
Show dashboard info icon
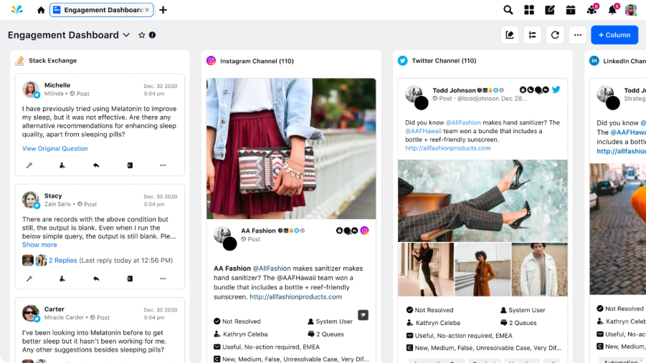[153, 35]
